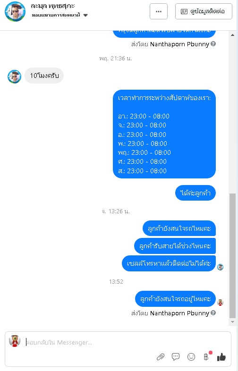Open the emoji smiley picker

[191, 356]
